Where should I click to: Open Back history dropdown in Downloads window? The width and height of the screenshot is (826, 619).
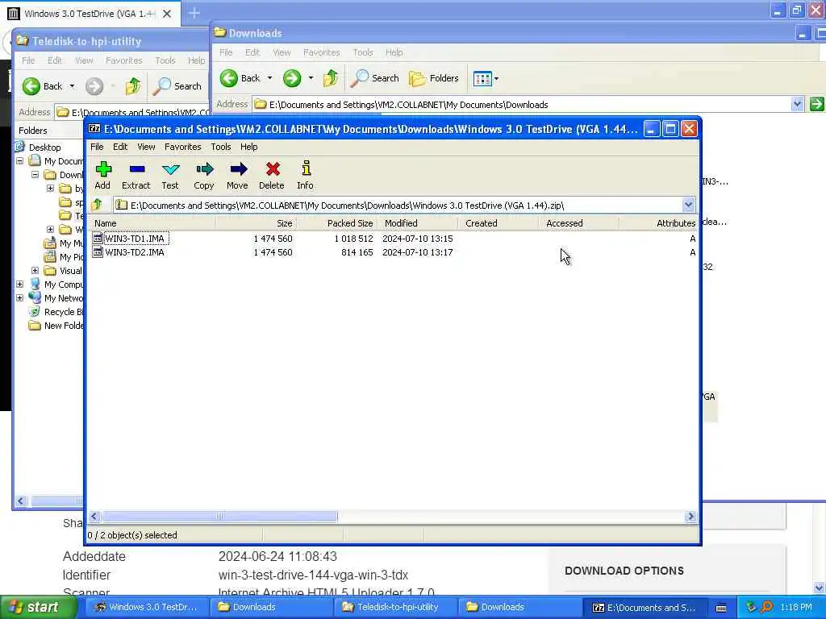click(x=269, y=78)
